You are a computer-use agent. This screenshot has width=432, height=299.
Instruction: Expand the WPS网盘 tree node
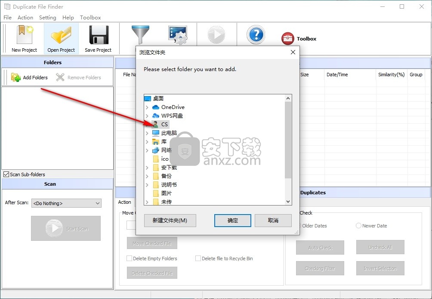[147, 115]
